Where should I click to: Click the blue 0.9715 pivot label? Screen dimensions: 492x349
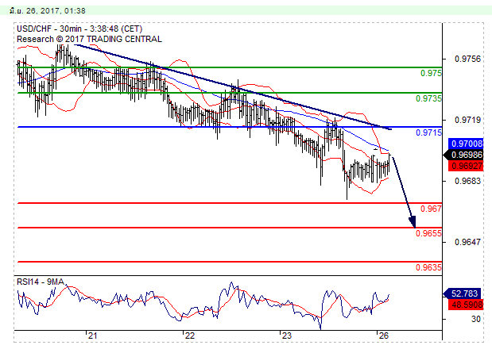pyautogui.click(x=428, y=132)
